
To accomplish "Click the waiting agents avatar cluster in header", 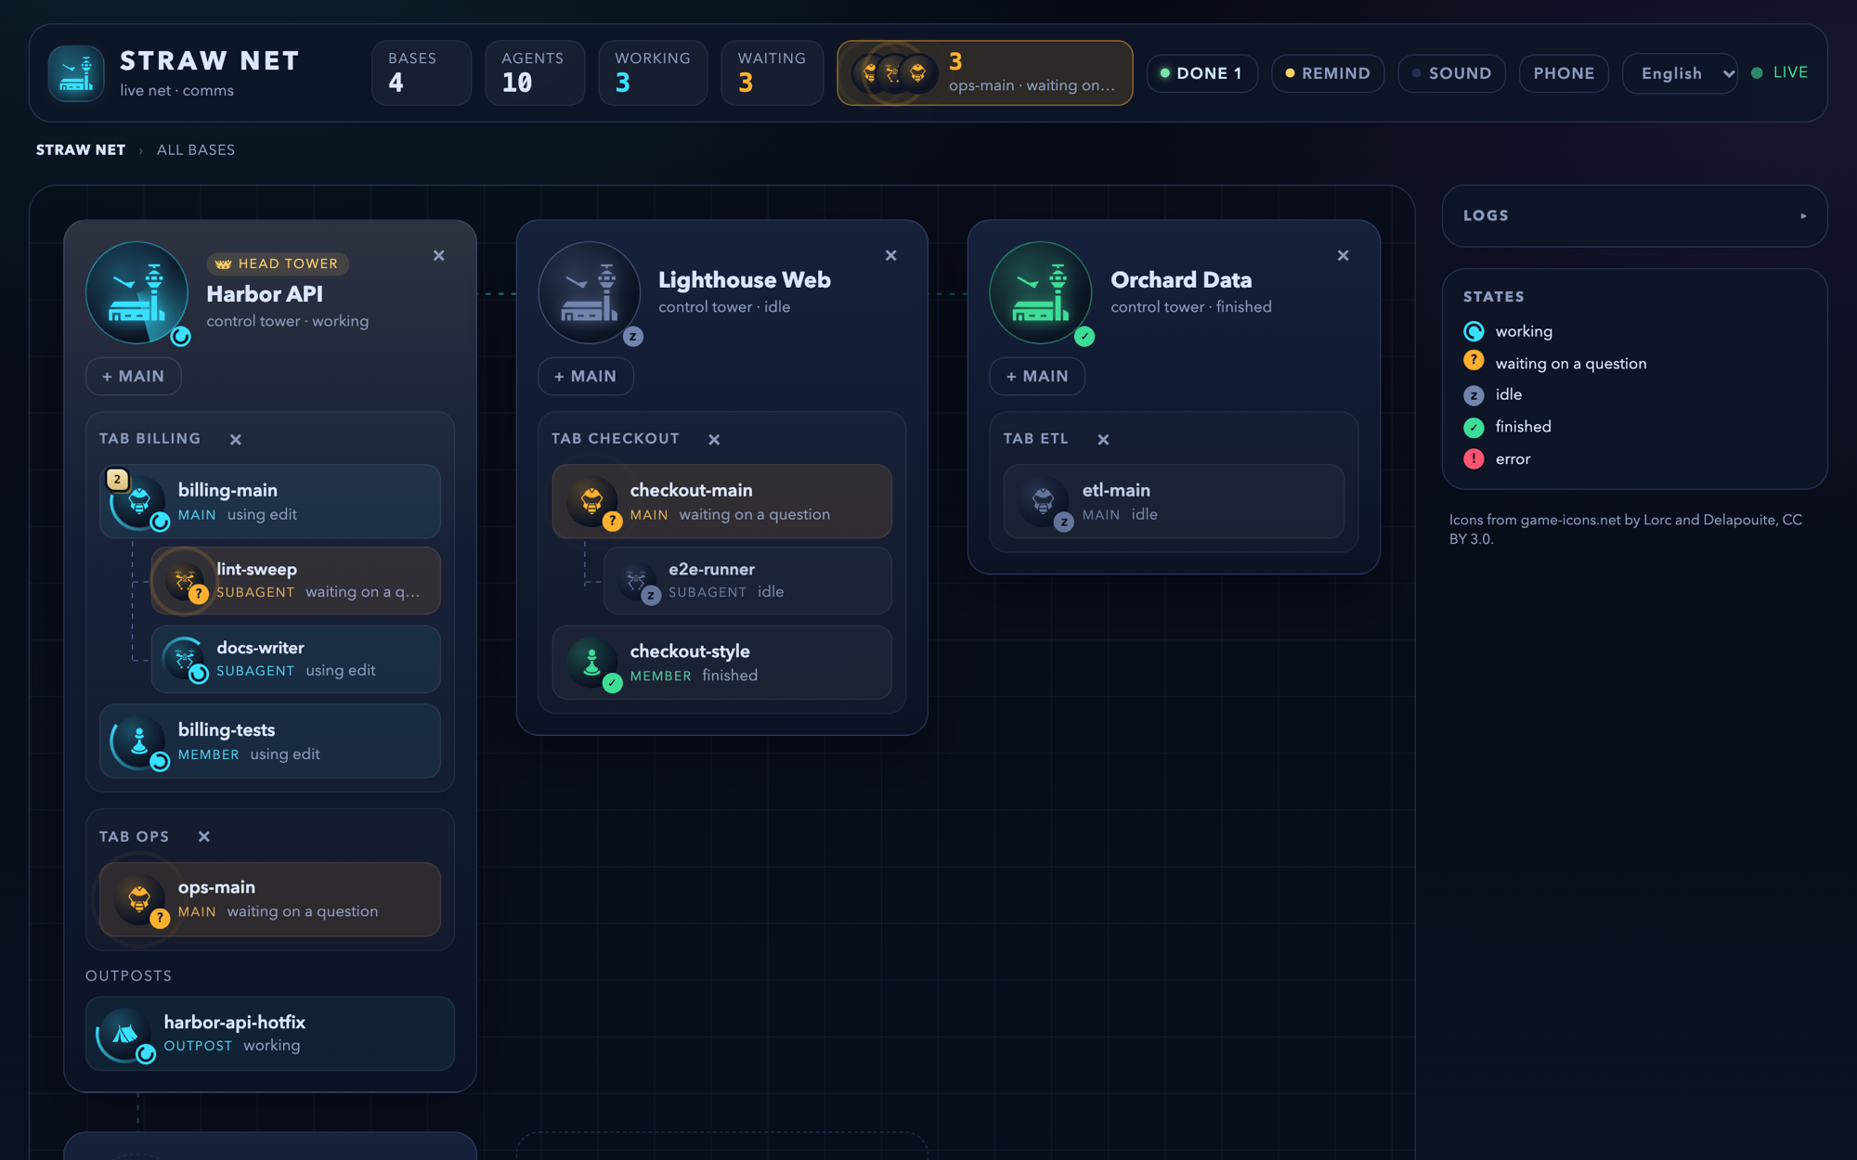I will pyautogui.click(x=893, y=73).
